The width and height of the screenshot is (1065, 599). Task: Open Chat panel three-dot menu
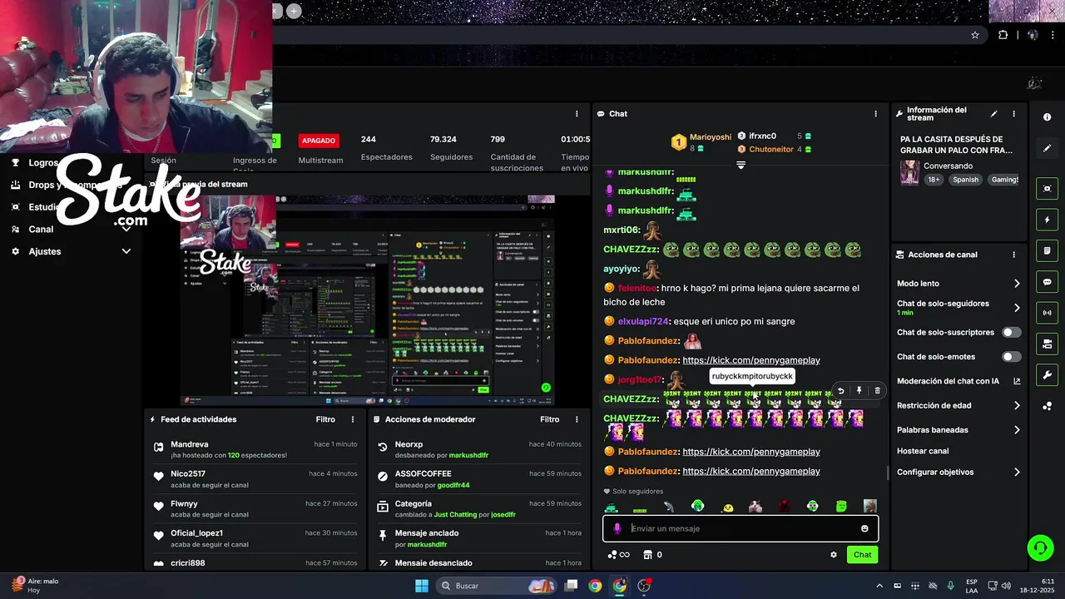(x=875, y=114)
